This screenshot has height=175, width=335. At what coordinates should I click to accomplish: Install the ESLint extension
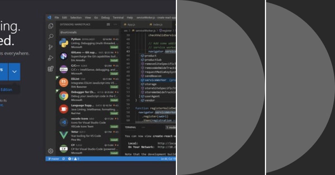114,87
